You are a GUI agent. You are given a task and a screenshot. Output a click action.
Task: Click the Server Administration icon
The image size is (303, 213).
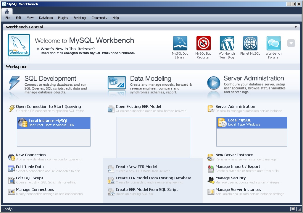[x=214, y=82]
